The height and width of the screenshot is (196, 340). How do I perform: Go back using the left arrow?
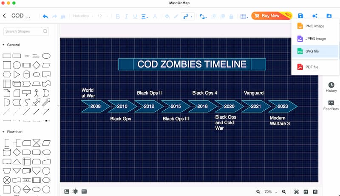[5, 16]
